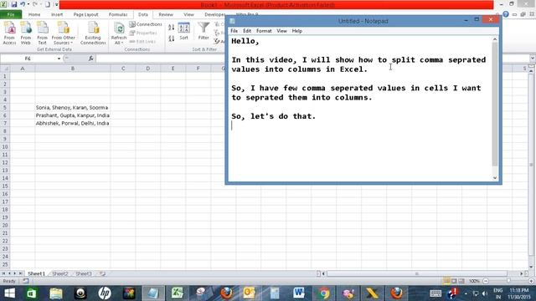Open the Existing Connections dialog
Image resolution: width=536 pixels, height=301 pixels.
tap(93, 33)
